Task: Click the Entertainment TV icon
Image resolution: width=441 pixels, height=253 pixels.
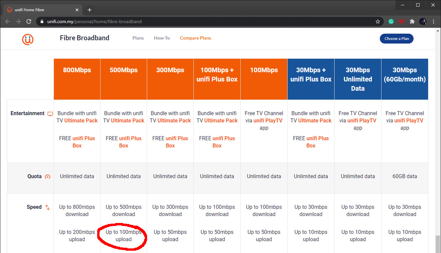Action: tap(50, 114)
